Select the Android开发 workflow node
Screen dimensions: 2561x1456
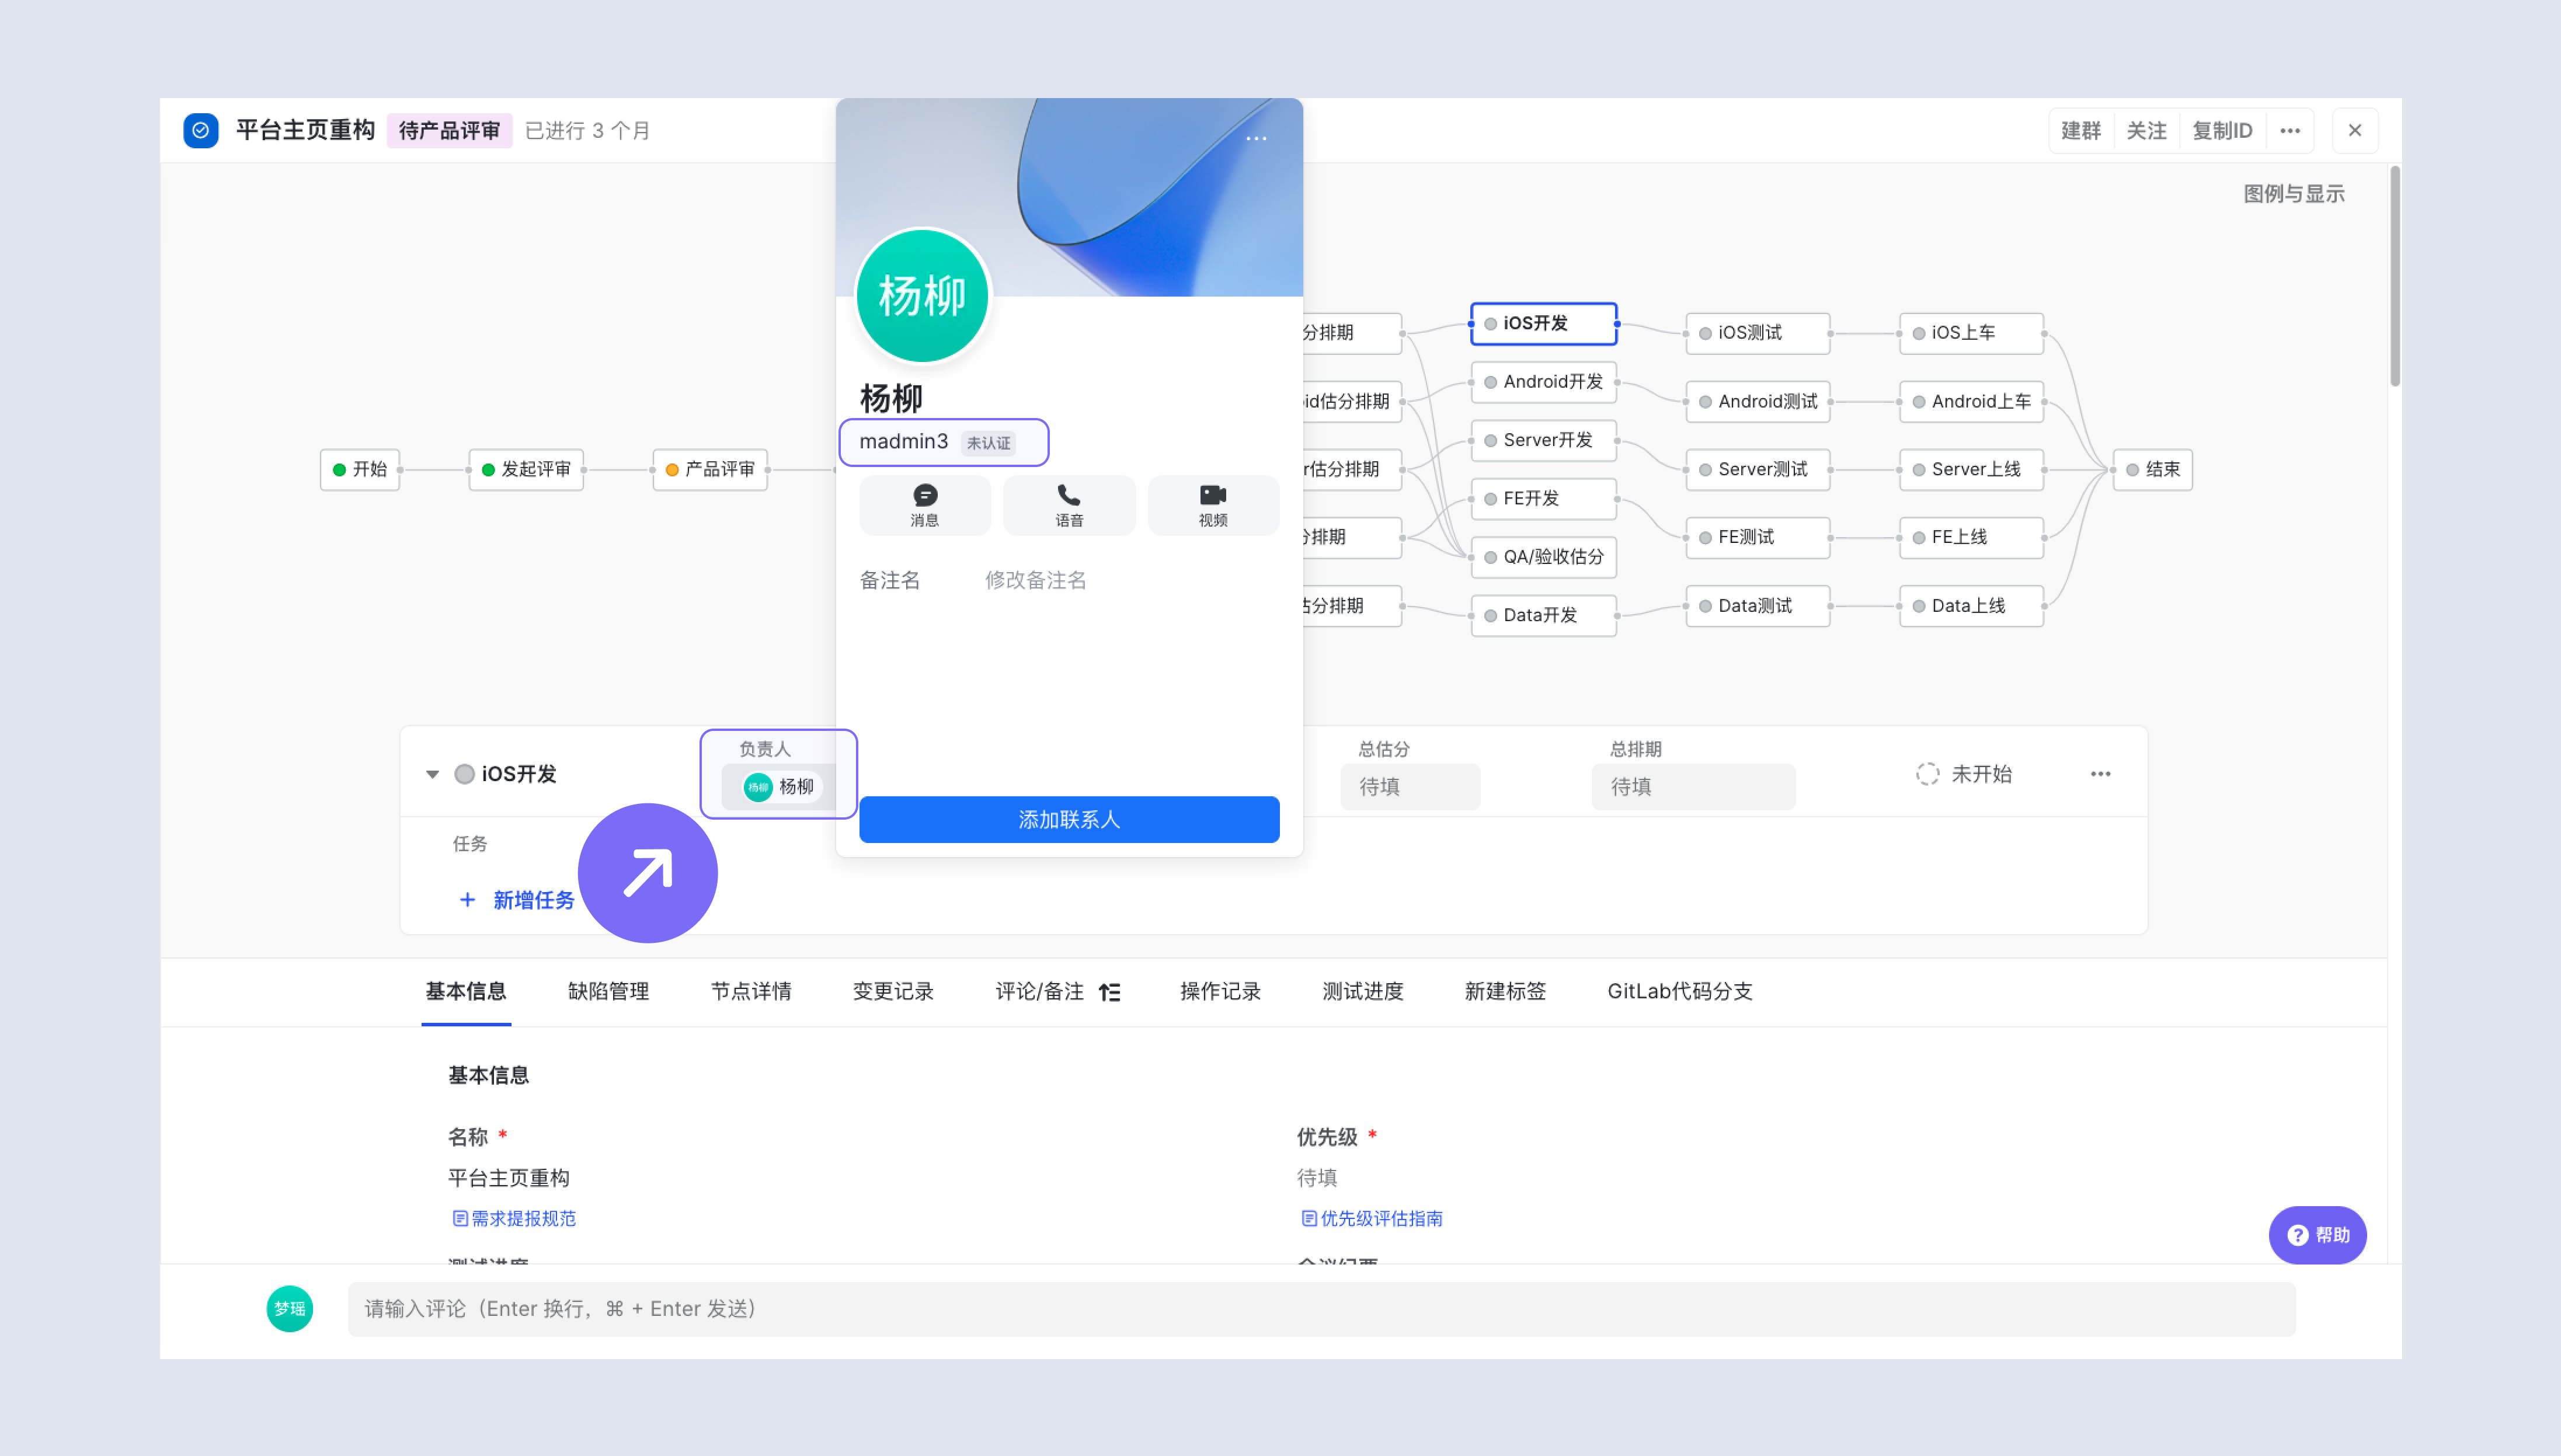1544,381
